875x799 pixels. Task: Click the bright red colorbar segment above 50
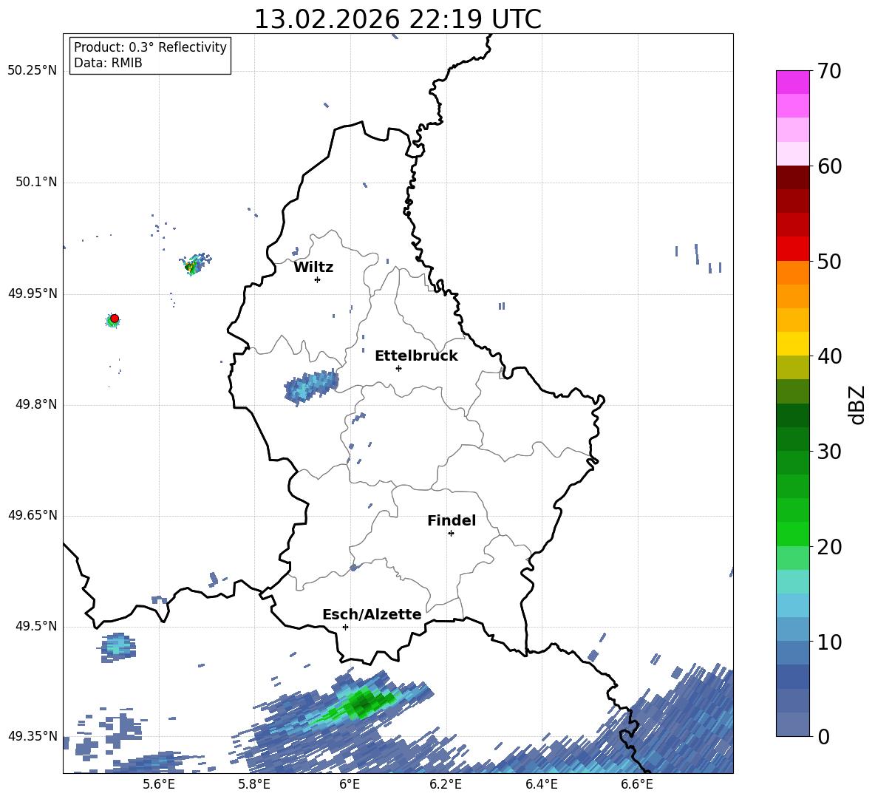tap(792, 249)
